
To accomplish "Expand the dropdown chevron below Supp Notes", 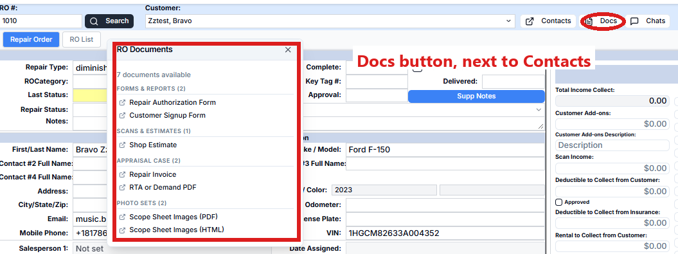I will point(539,110).
